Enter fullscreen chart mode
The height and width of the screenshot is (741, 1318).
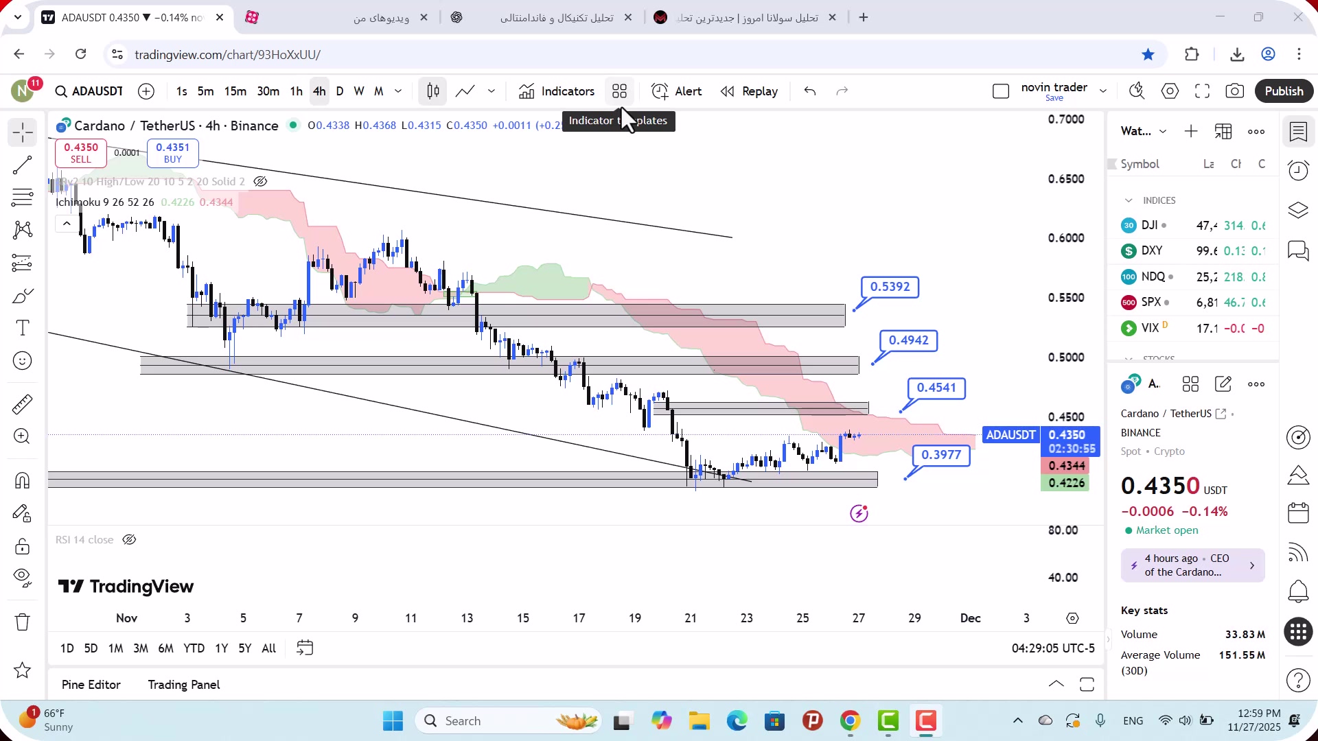point(1203,91)
